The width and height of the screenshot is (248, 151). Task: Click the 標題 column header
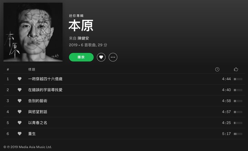(x=32, y=69)
